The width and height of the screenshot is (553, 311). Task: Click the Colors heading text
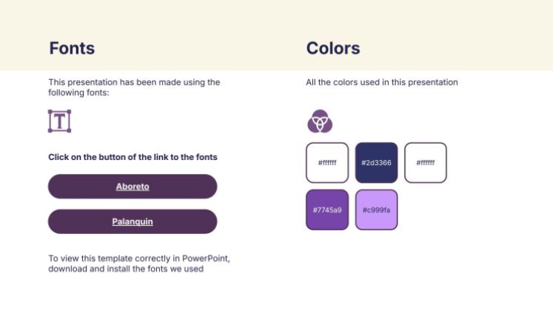tap(333, 49)
